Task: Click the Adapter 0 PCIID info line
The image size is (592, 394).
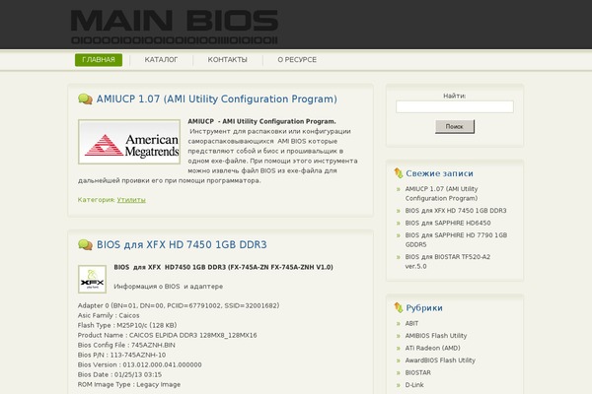Action: tap(179, 305)
